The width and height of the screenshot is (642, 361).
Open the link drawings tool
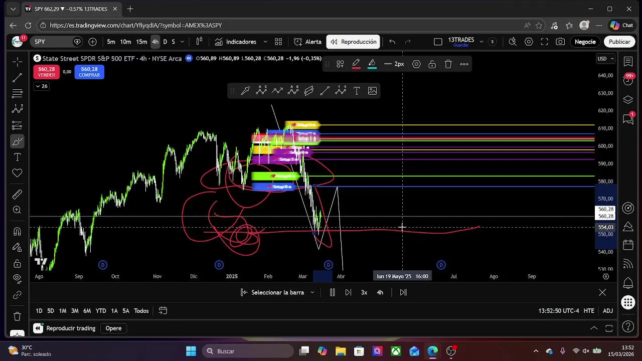click(x=17, y=295)
